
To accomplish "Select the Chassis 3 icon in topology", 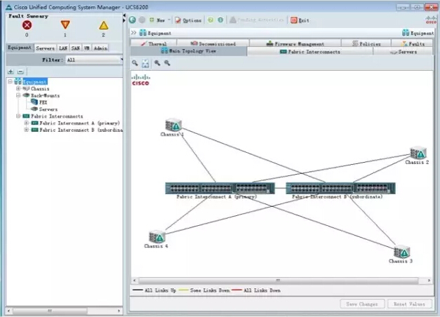I will [401, 252].
